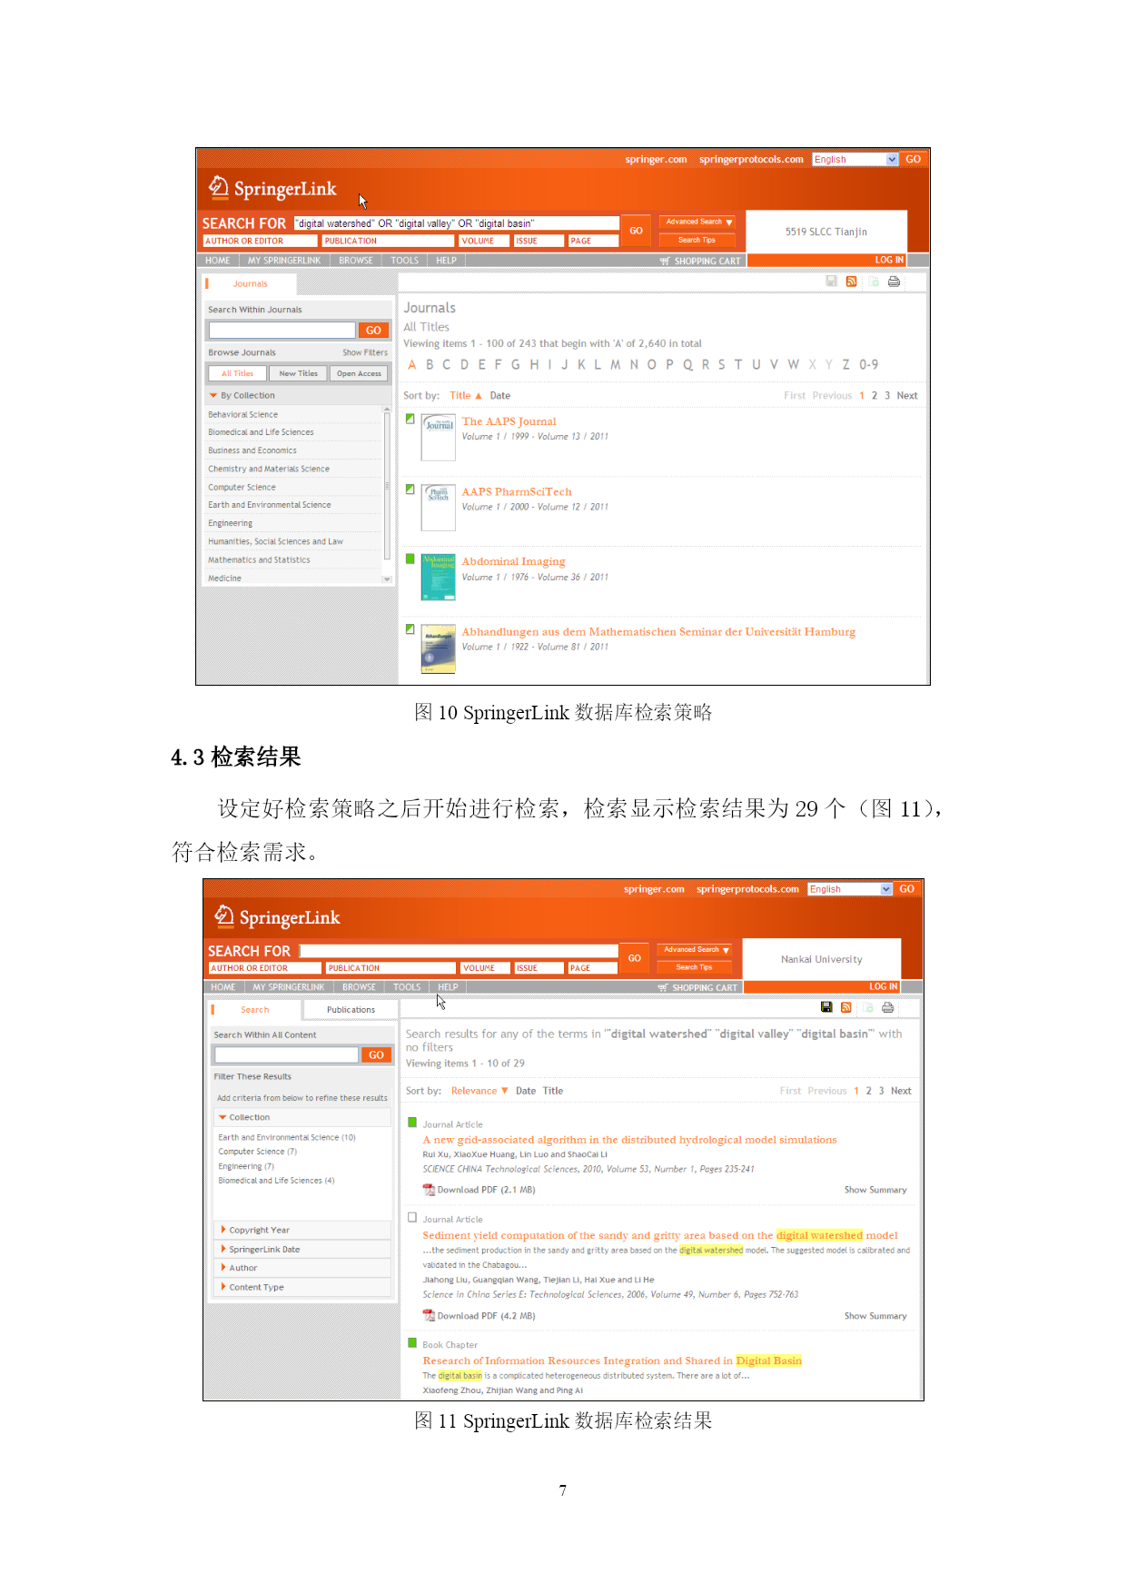
Task: Click Show Summary for Download PDF (2.1 MB)
Action: pos(875,1190)
